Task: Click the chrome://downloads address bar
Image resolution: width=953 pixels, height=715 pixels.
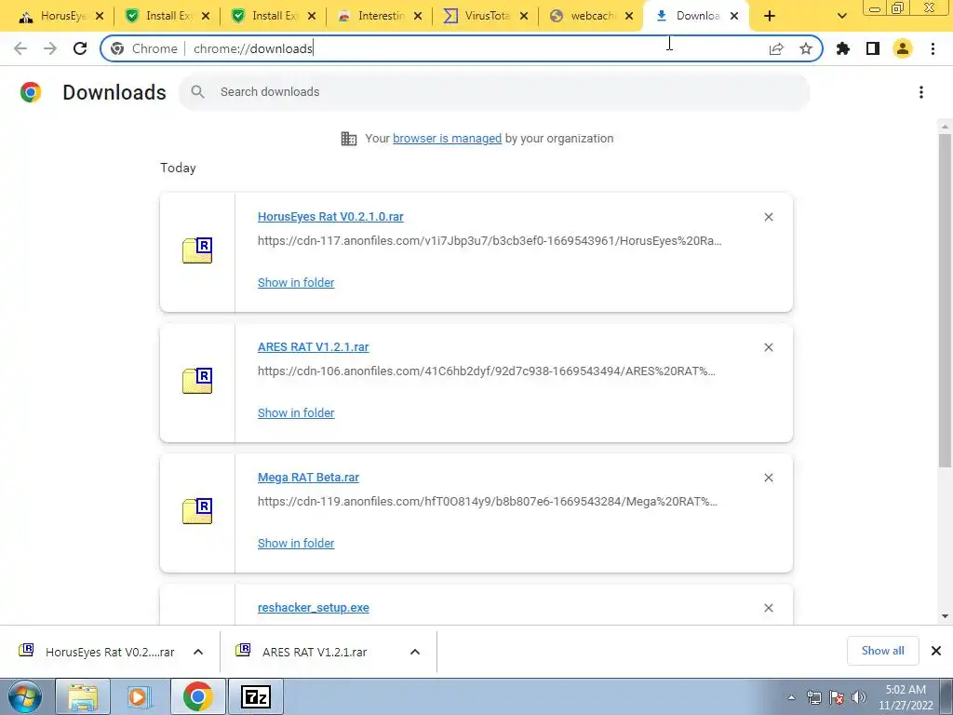Action: (462, 48)
